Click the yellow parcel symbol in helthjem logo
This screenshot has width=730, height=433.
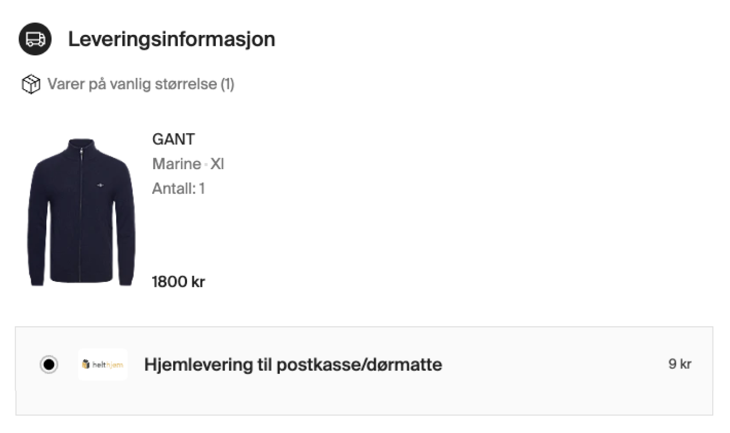tap(86, 365)
